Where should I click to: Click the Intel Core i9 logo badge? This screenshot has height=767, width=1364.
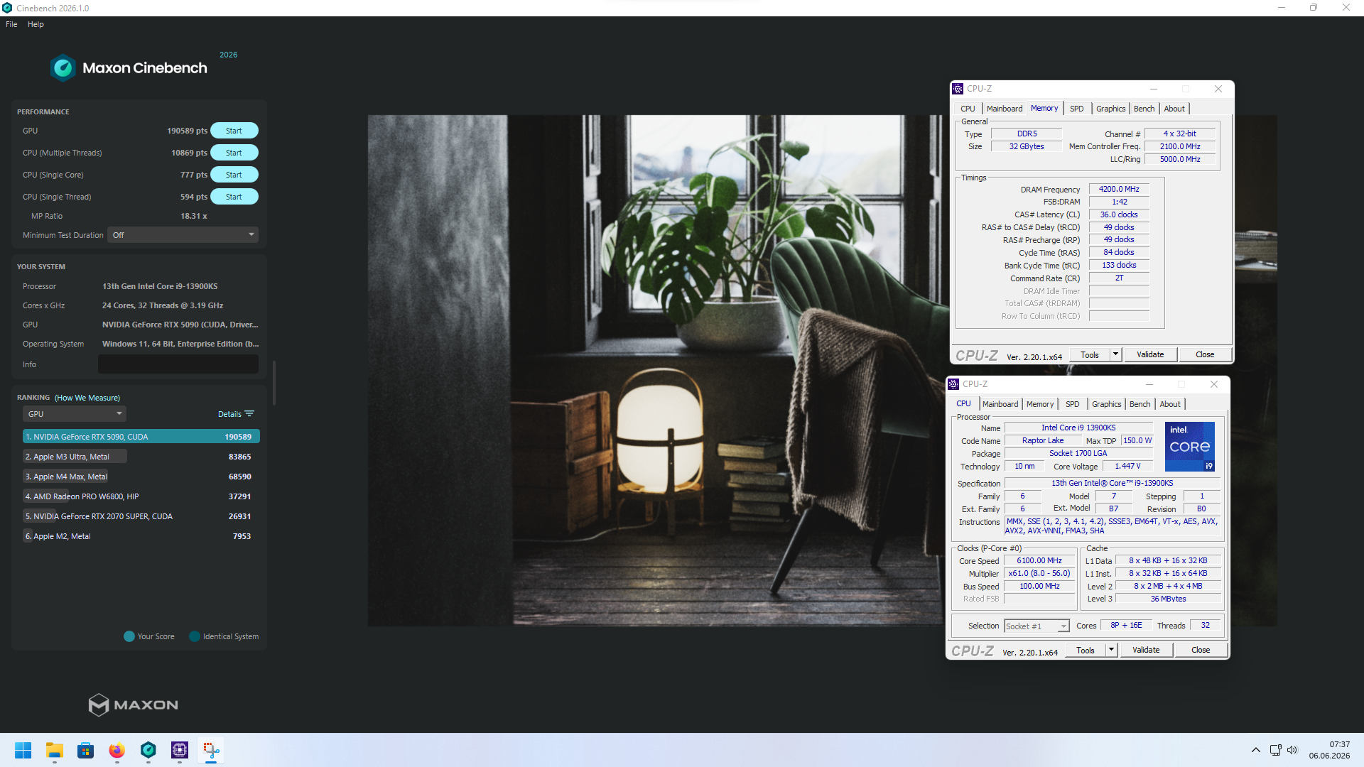pos(1190,447)
